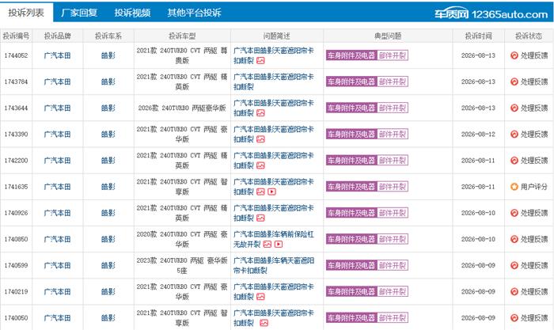
Task: Click 处理反馈 status icon for 1744052
Action: (514, 55)
